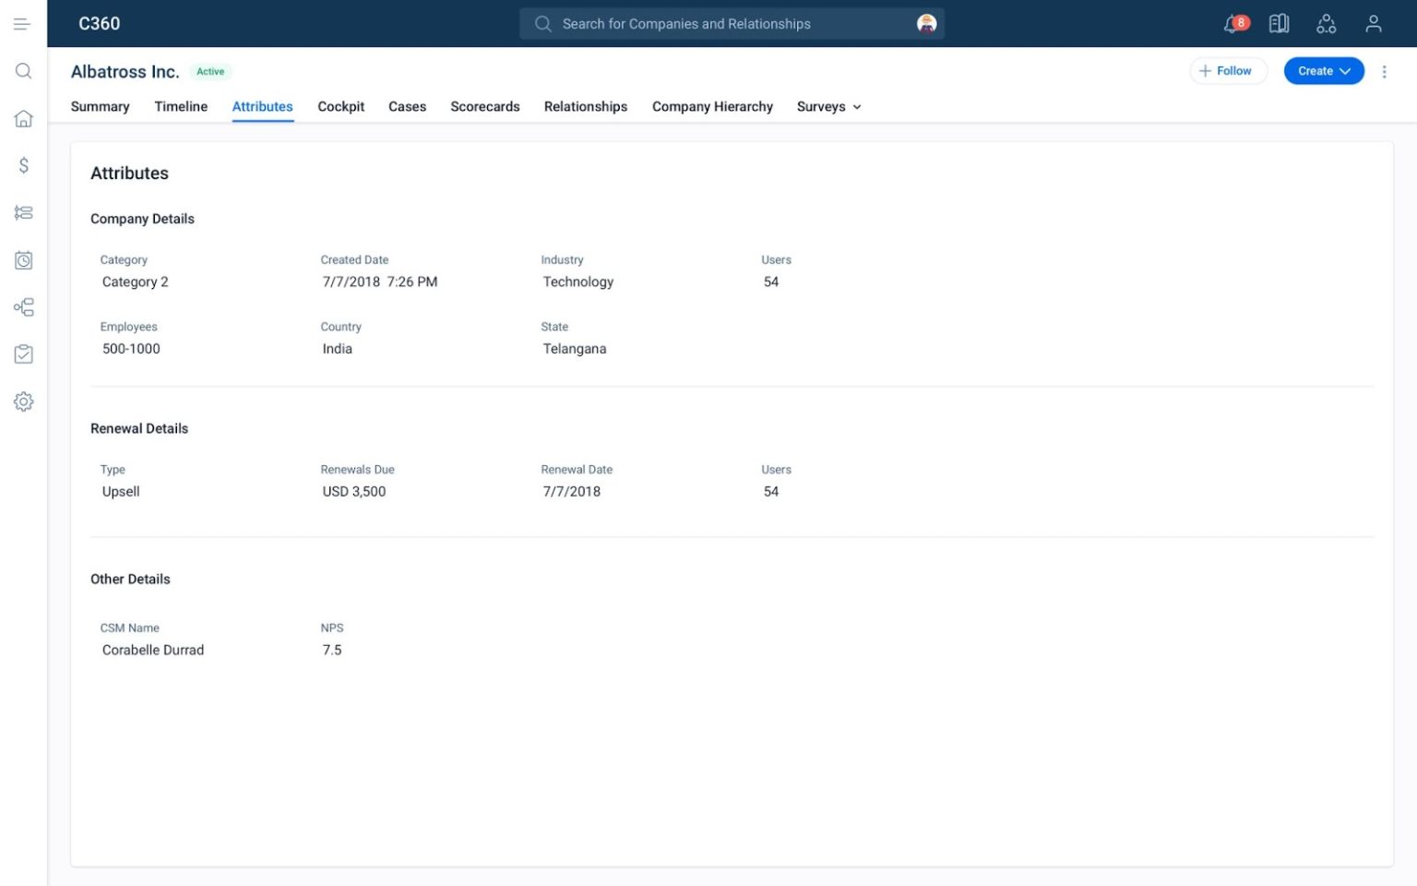This screenshot has width=1417, height=886.
Task: Click the Active status badge
Action: pos(209,71)
